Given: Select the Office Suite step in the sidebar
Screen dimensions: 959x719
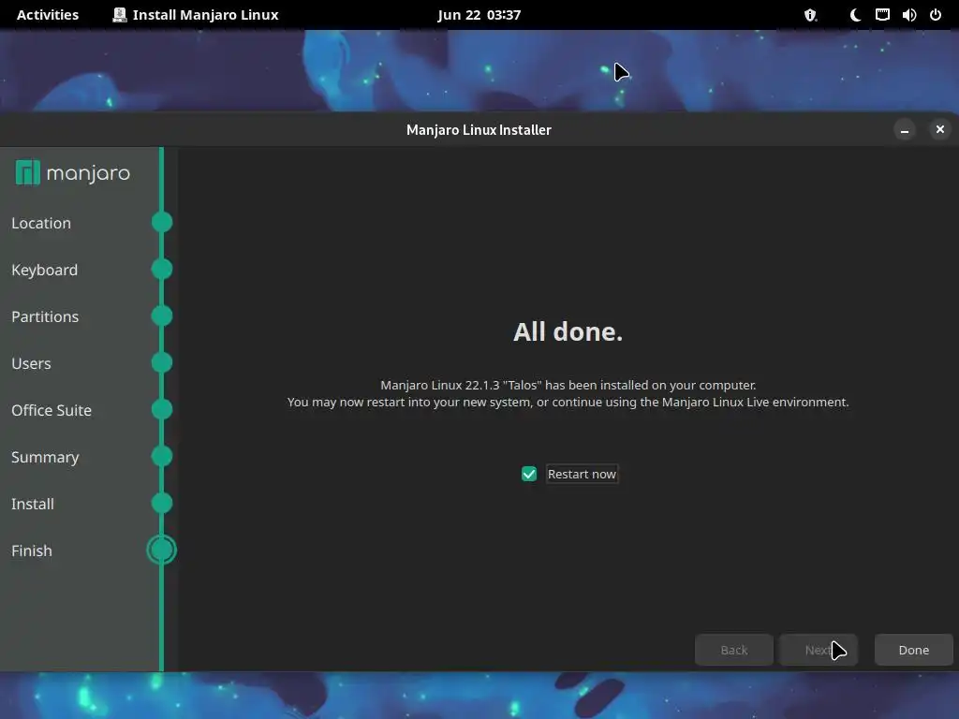Looking at the screenshot, I should click(52, 410).
